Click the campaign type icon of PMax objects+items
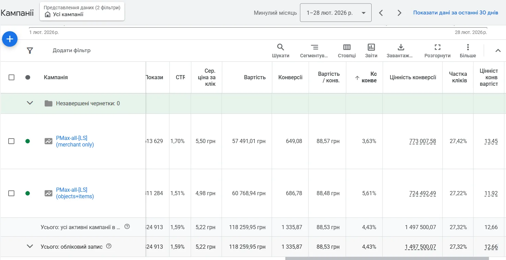The image size is (506, 260). click(48, 193)
